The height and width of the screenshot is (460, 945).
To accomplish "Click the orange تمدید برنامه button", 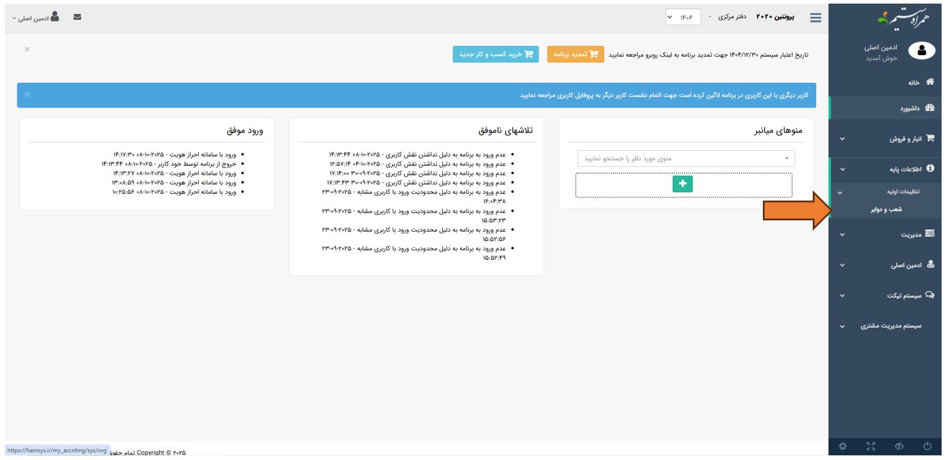I will coord(575,55).
